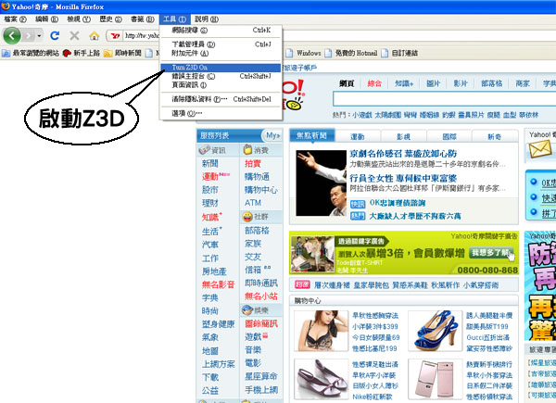
Task: Select Turn Z3D On in the Tools menu
Action: click(x=221, y=68)
